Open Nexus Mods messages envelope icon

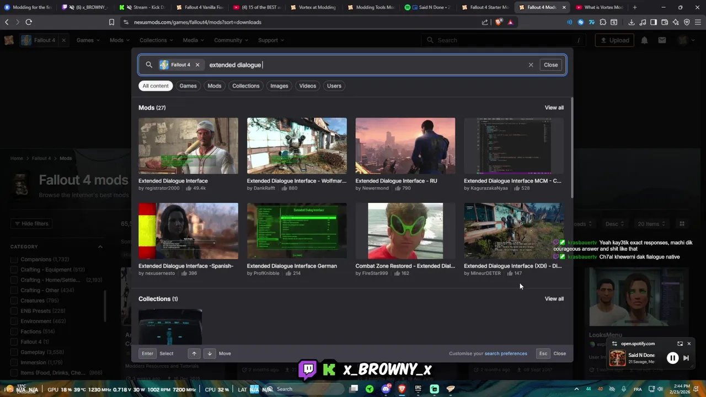[x=662, y=40]
